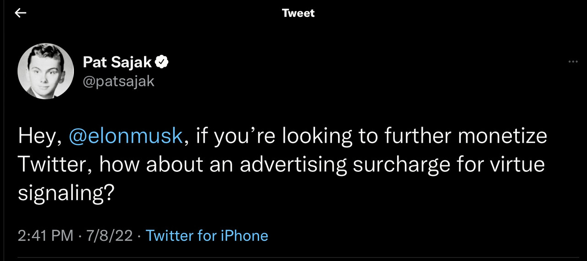Go back using the left arrow
This screenshot has height=261, width=587.
(x=21, y=13)
